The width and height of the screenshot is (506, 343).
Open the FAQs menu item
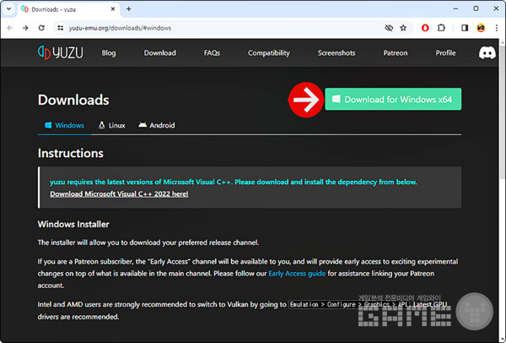(212, 53)
